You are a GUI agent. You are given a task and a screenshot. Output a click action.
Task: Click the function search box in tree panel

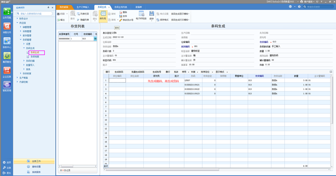[x=34, y=14]
